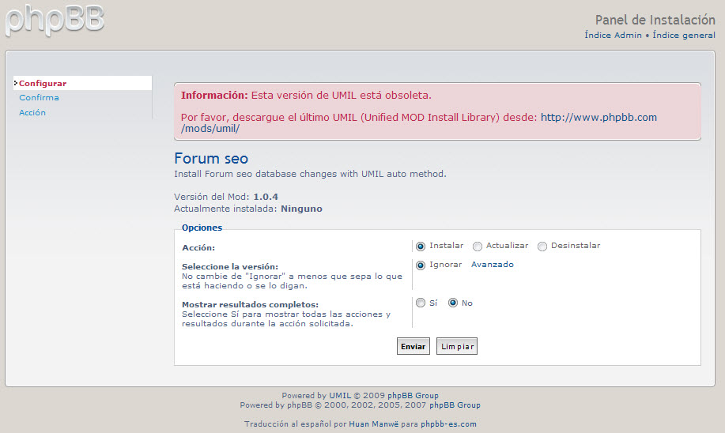Viewport: 725px width, 433px height.
Task: Select the Instalar radio button
Action: coord(421,247)
